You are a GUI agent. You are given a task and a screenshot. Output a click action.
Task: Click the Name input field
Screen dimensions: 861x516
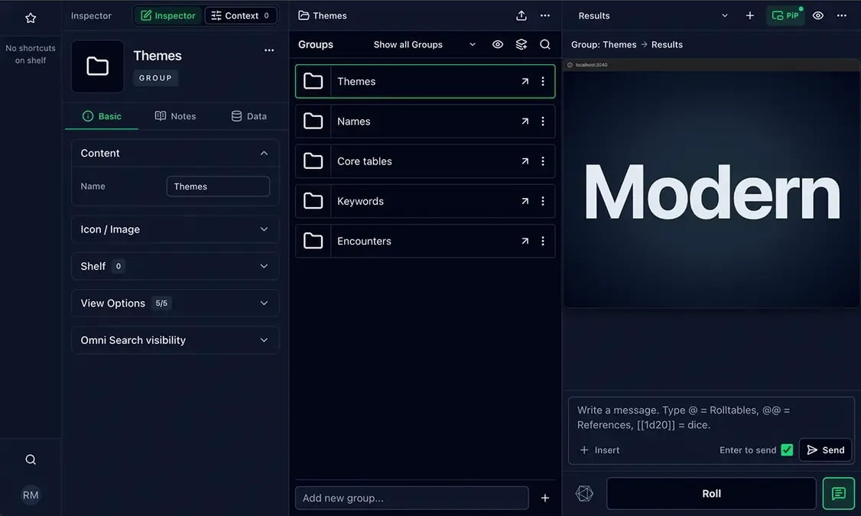(x=218, y=187)
